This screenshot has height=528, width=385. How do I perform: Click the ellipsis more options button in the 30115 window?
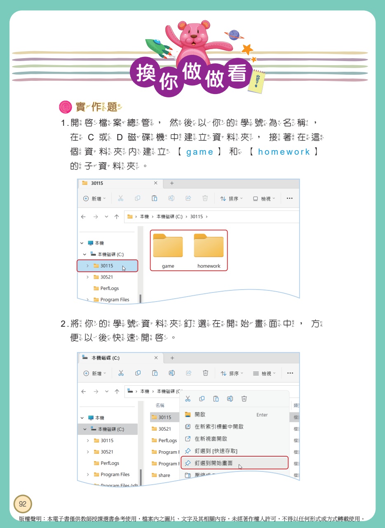click(x=289, y=198)
